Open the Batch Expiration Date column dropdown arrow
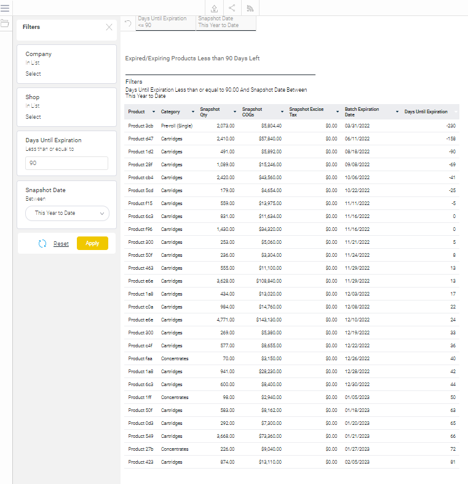 (397, 111)
